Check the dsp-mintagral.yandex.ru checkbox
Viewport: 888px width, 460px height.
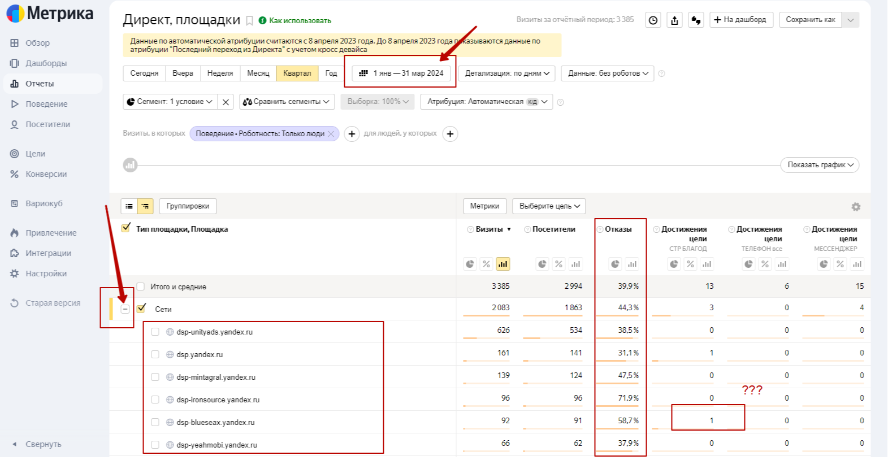[x=155, y=377]
